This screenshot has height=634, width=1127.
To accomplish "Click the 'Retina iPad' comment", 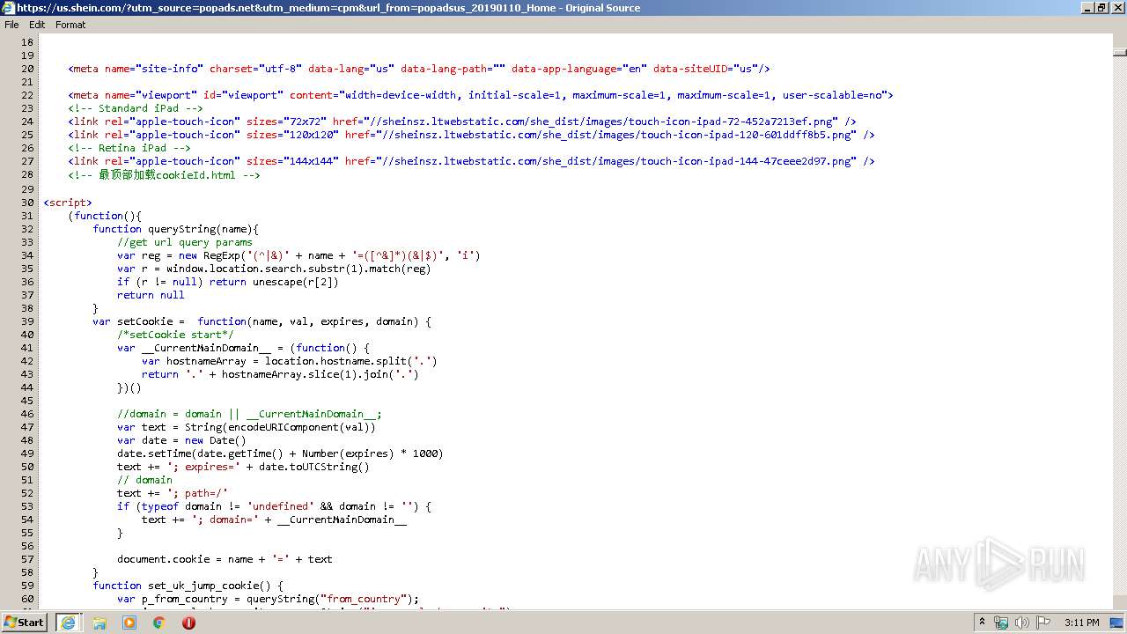I will click(x=129, y=148).
